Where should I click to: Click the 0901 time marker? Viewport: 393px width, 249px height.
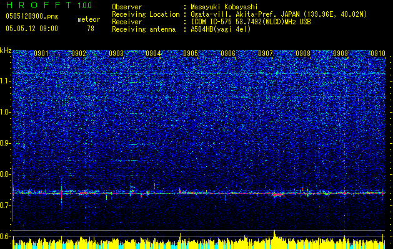tap(41, 54)
